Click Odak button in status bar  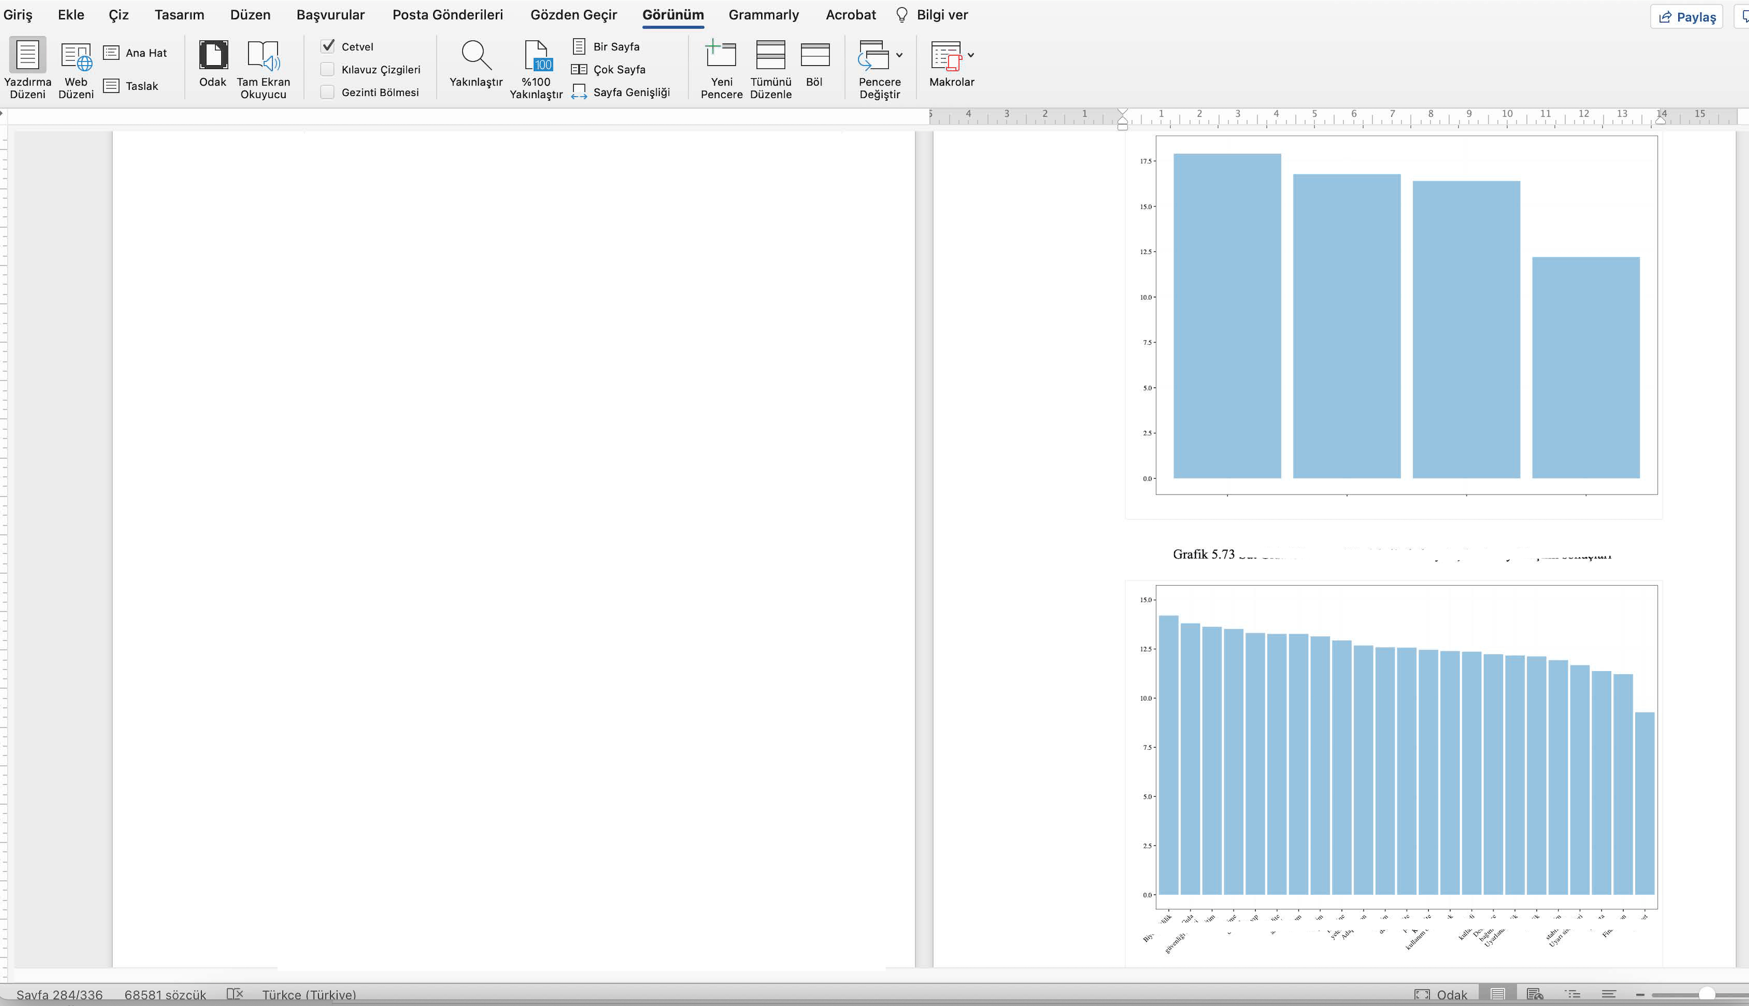pyautogui.click(x=1441, y=995)
